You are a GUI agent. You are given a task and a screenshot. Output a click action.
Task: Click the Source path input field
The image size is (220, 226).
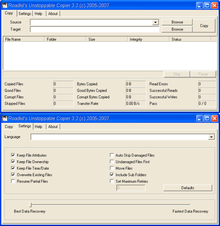coord(91,22)
